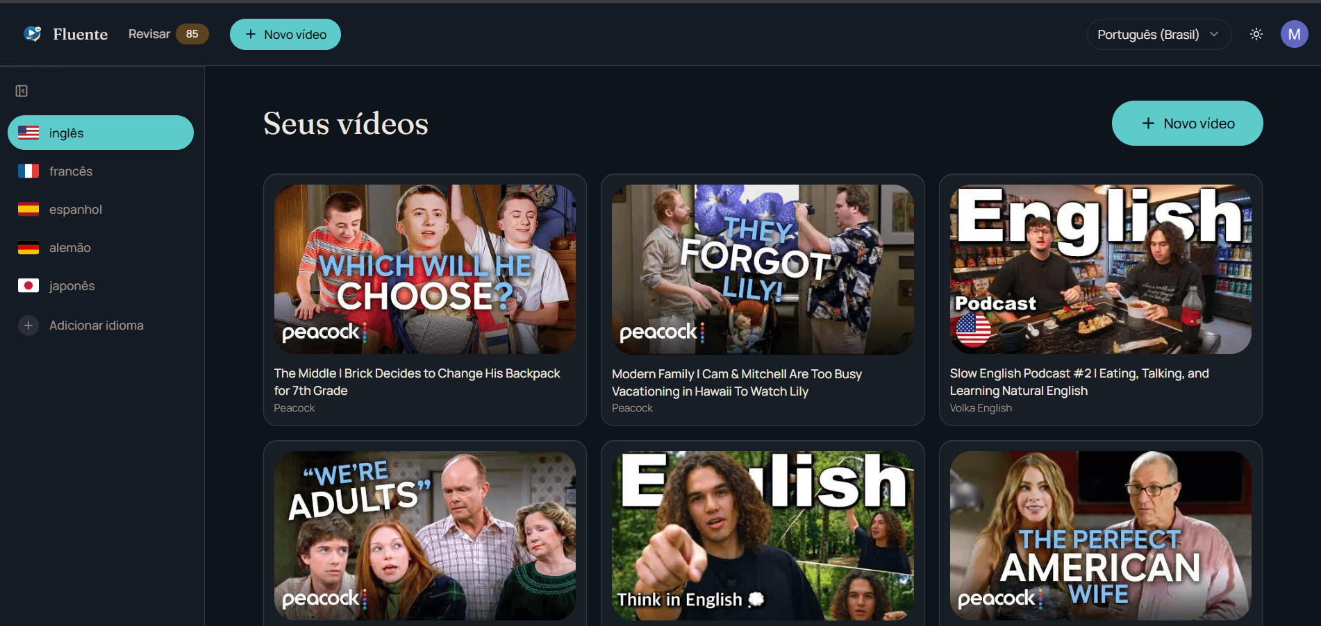Click the French flag icon
This screenshot has height=626, width=1321.
[28, 171]
